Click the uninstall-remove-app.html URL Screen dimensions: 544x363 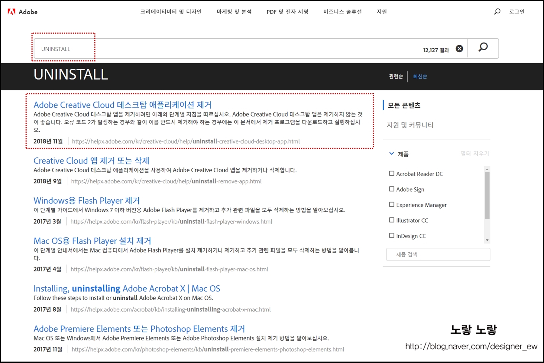pyautogui.click(x=166, y=181)
